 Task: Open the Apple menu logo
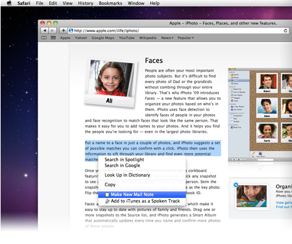coord(9,3)
